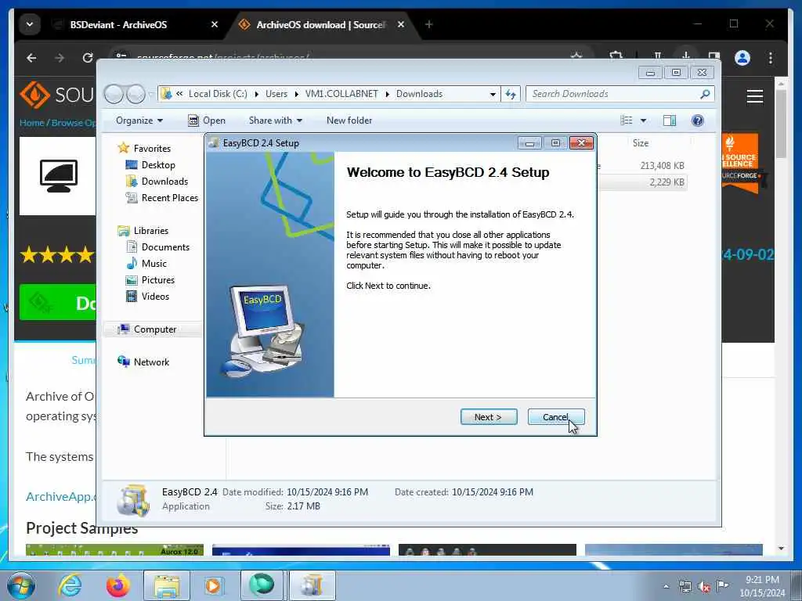This screenshot has width=802, height=601.
Task: Click the Home breadcrumb link on SourceForge
Action: pyautogui.click(x=31, y=123)
